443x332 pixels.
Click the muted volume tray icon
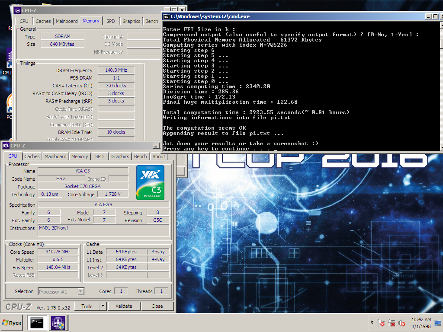click(401, 322)
